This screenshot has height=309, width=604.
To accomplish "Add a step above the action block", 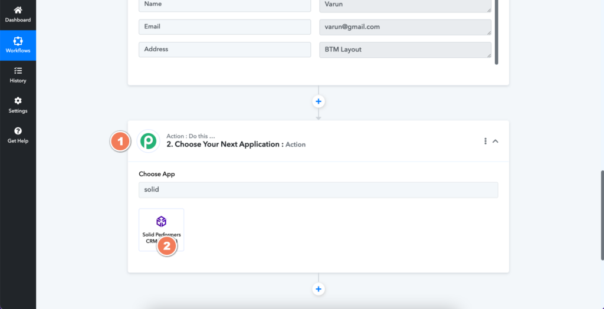I will coord(318,101).
